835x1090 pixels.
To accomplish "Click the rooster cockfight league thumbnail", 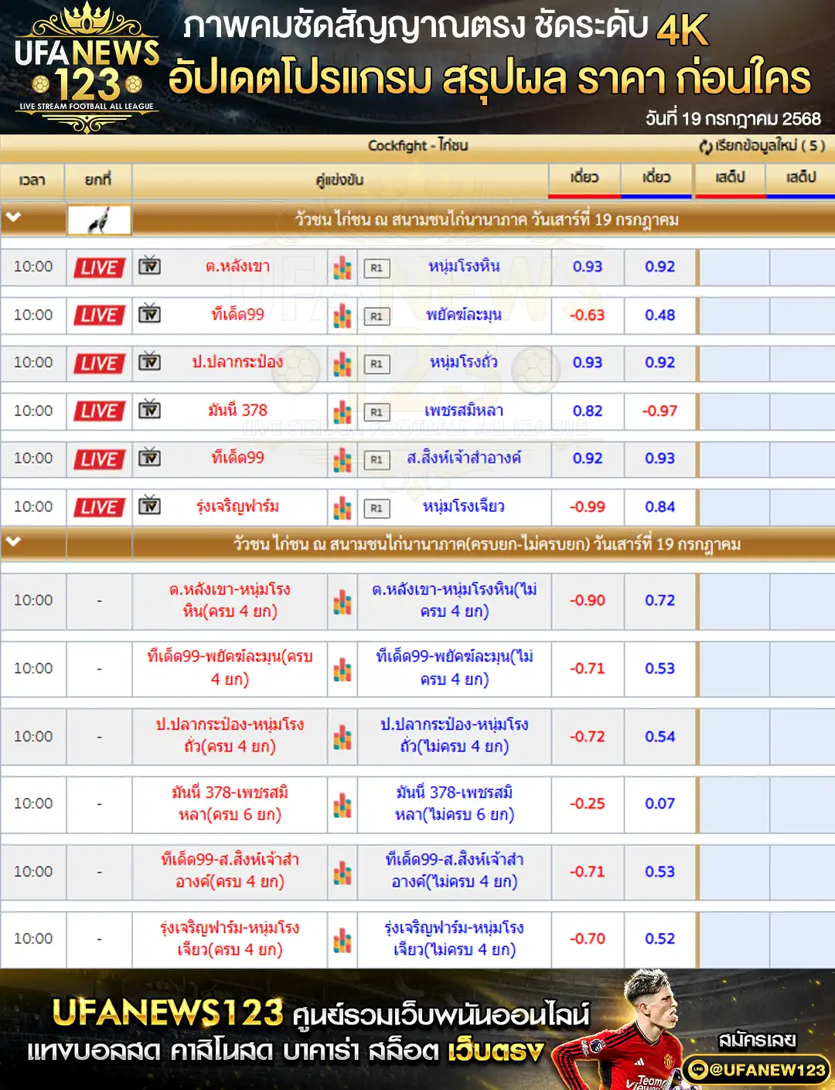I will (x=99, y=220).
